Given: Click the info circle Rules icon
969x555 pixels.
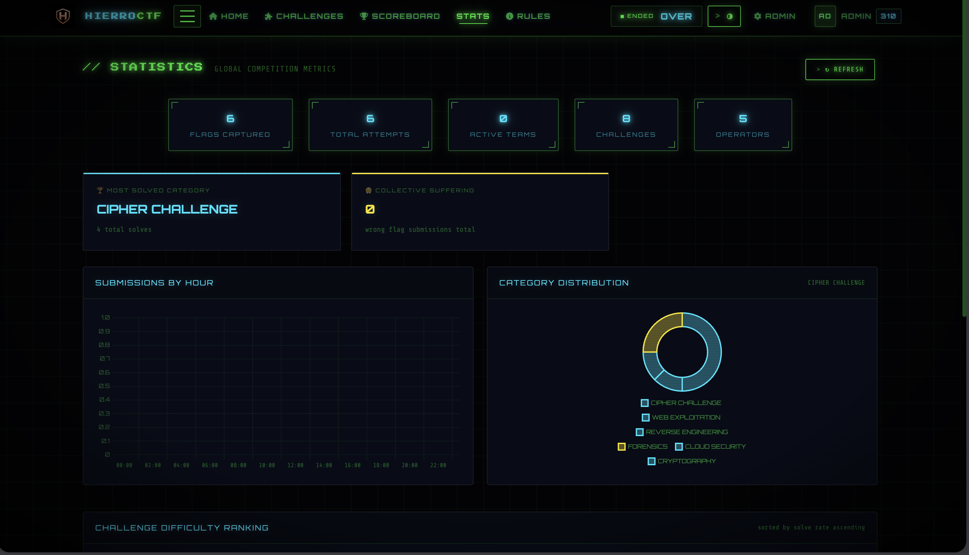Looking at the screenshot, I should point(509,16).
